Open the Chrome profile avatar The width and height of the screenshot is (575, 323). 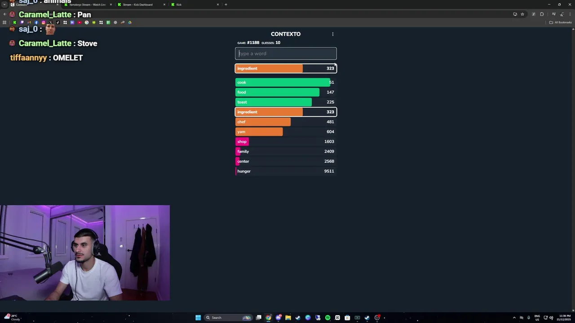click(562, 14)
